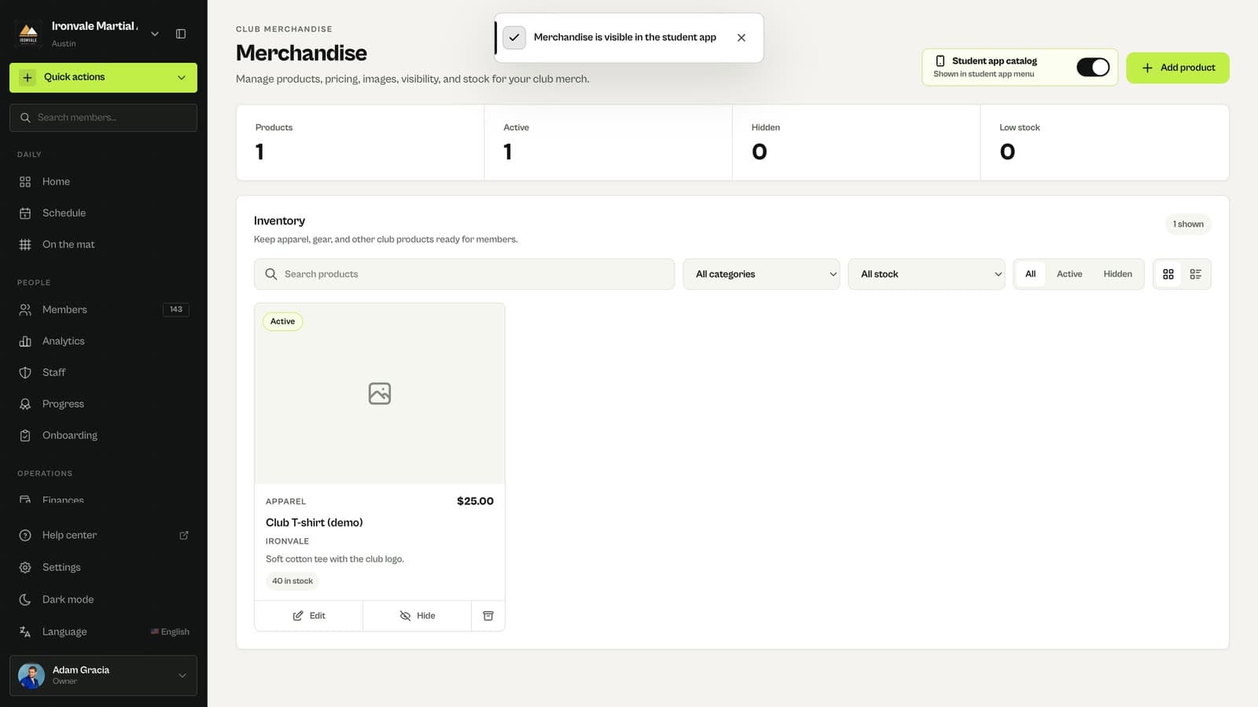Open Settings page
The width and height of the screenshot is (1258, 707).
tap(103, 567)
